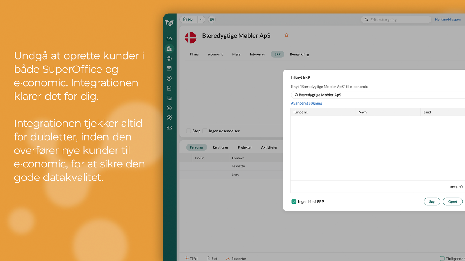Select the Company building icon in sidebar
This screenshot has width=465, height=261.
coord(169,49)
